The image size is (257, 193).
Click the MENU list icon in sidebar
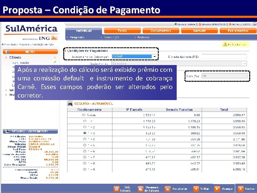(7, 52)
